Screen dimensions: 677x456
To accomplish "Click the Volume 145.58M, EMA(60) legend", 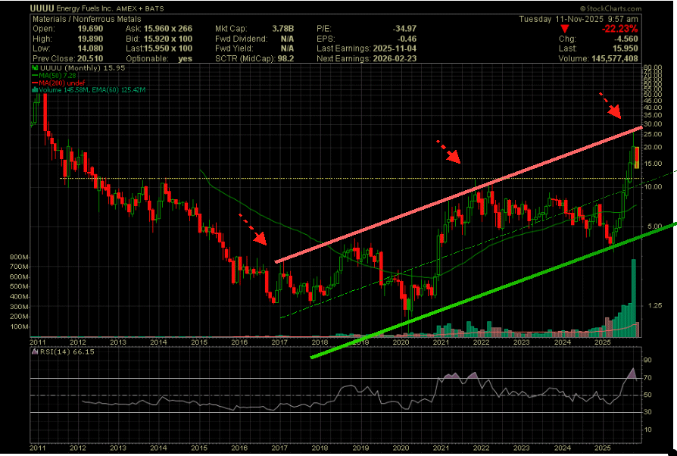I will (x=92, y=90).
